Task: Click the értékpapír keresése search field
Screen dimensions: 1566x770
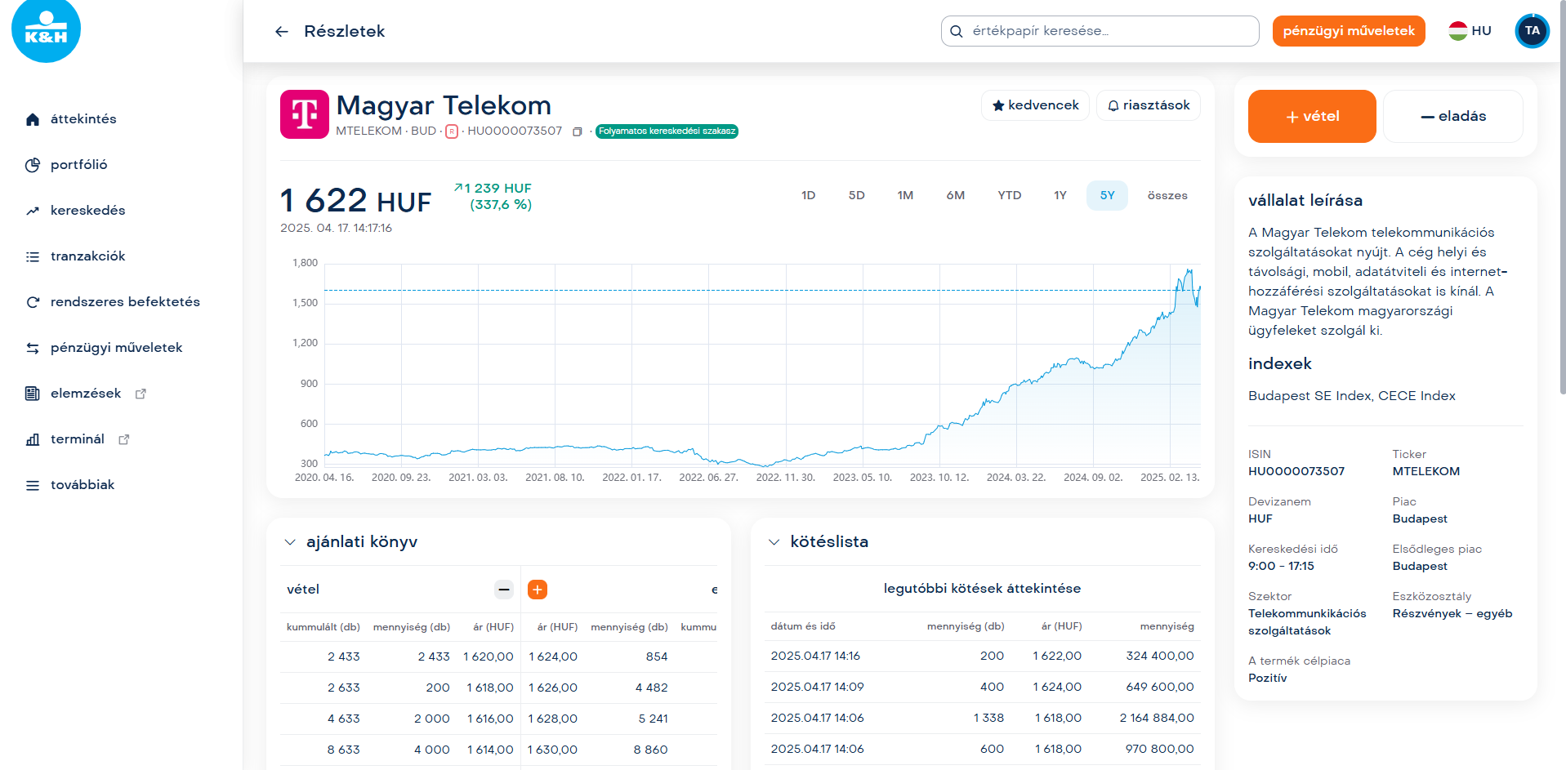Action: [x=1100, y=31]
